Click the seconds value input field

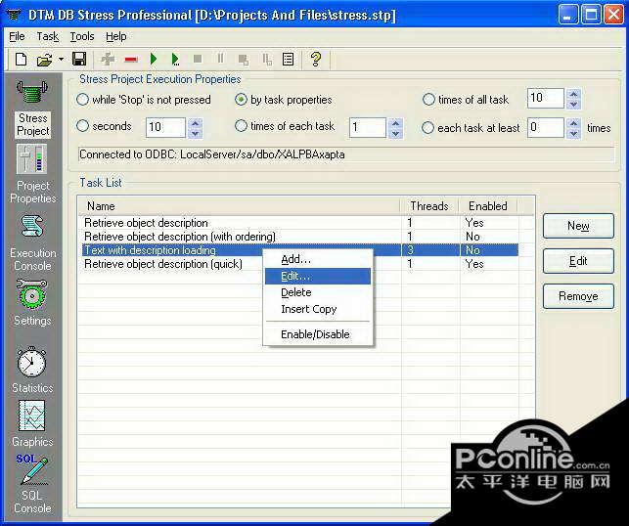tap(165, 127)
